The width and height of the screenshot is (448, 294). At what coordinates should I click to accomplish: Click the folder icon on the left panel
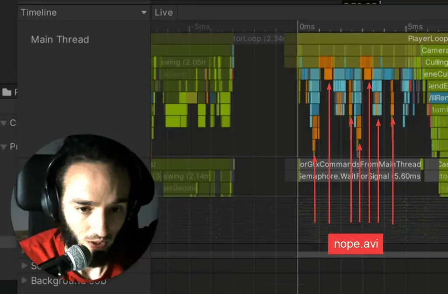(7, 92)
